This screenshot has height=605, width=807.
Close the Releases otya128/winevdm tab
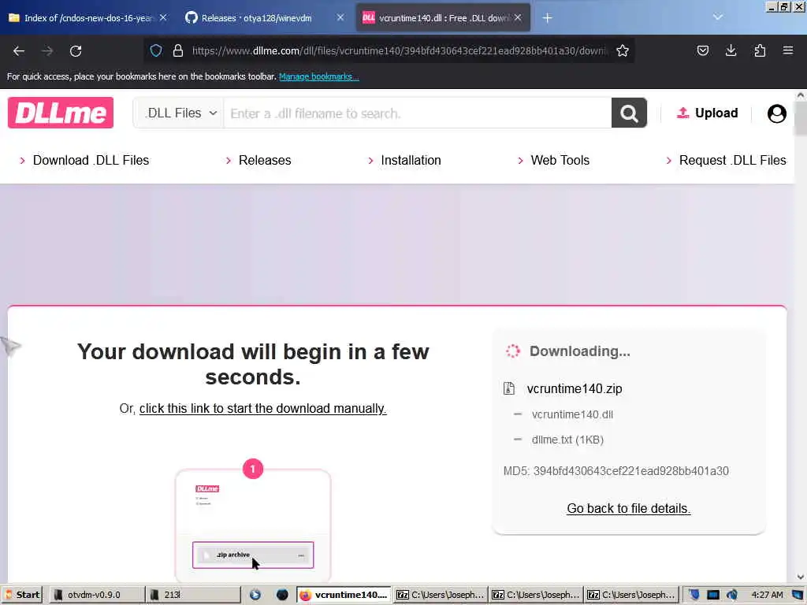[340, 17]
